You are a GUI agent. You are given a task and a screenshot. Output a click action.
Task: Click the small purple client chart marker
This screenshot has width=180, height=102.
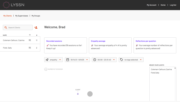point(78,94)
